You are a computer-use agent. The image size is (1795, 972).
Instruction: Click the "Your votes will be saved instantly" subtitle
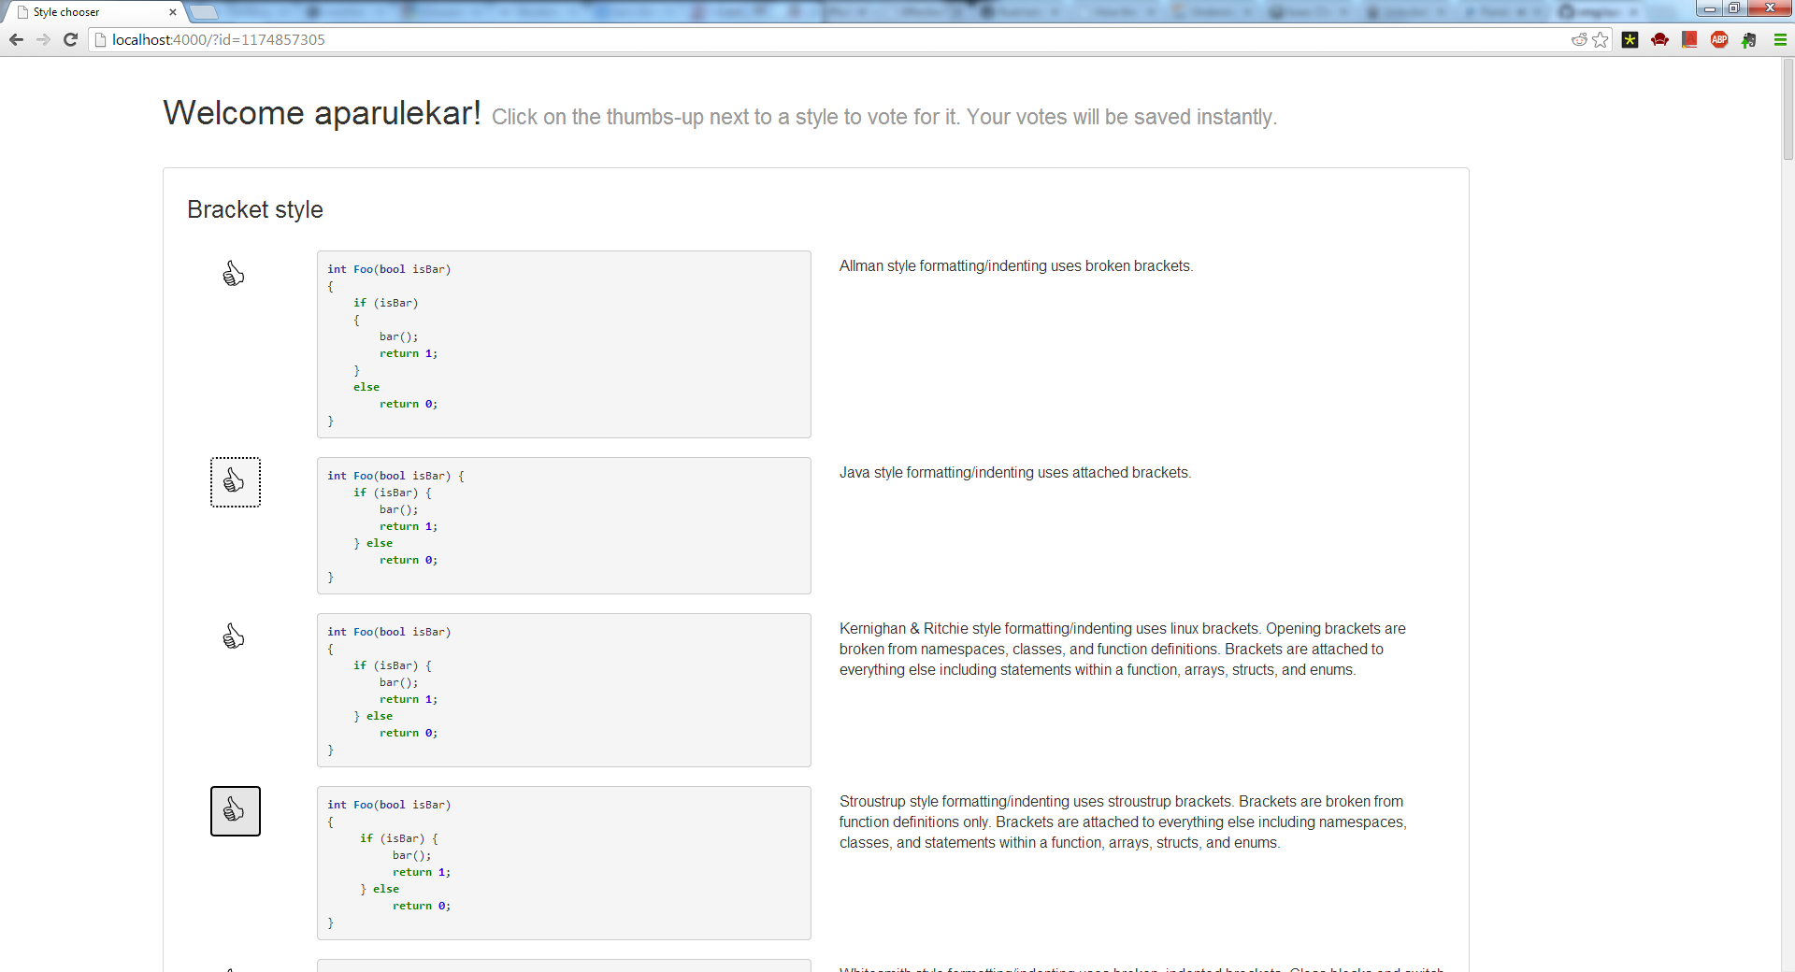tap(1121, 118)
